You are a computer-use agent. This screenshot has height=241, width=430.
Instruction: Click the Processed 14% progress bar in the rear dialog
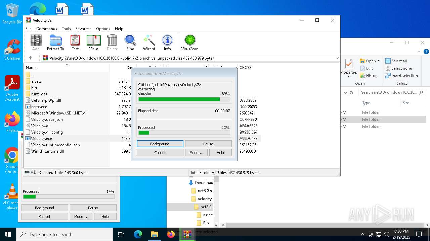(69, 196)
